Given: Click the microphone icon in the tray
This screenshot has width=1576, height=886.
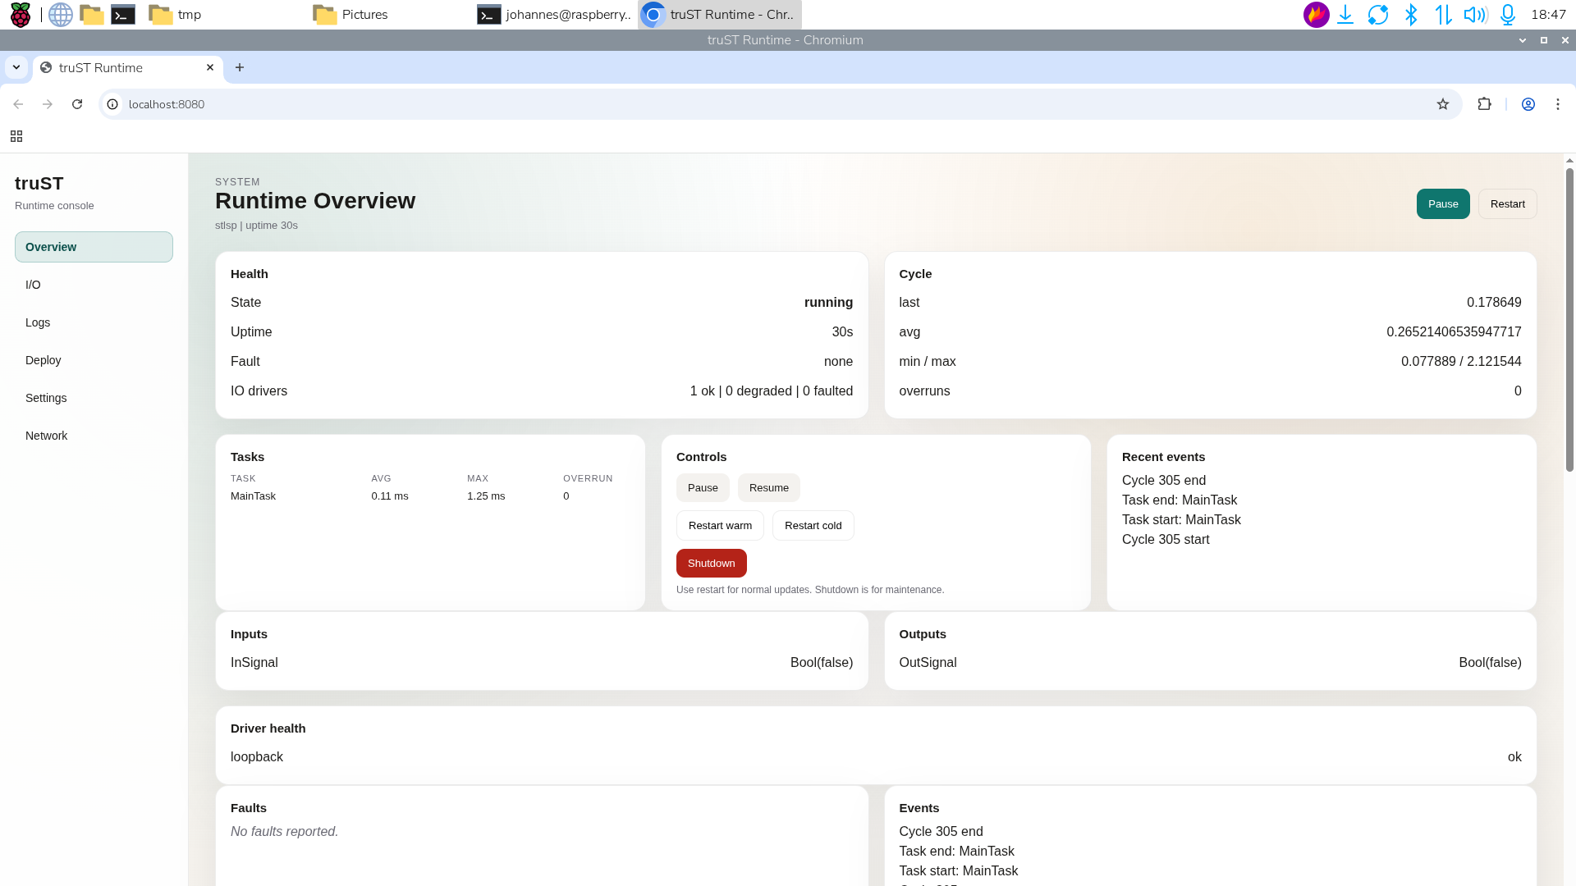Looking at the screenshot, I should (x=1506, y=14).
